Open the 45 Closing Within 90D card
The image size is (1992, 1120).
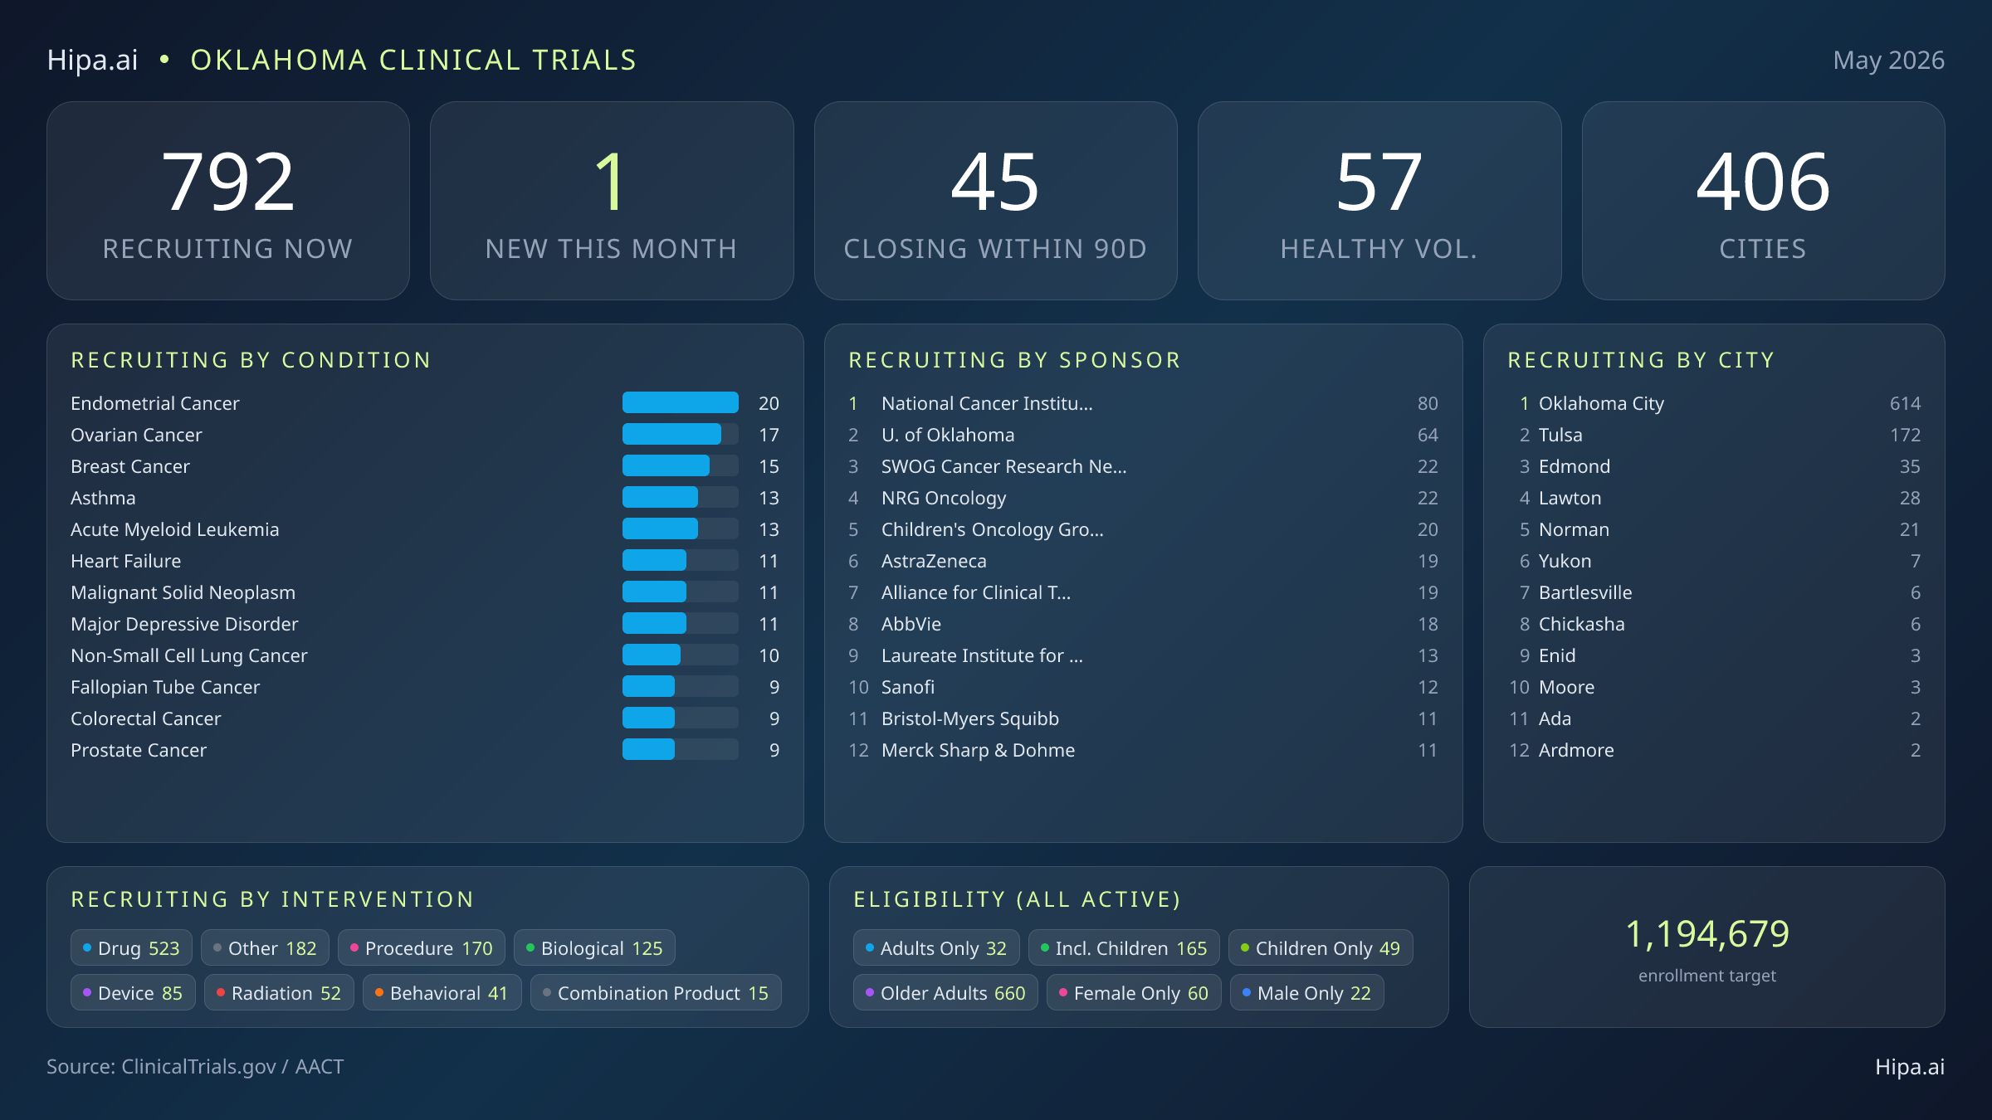(x=995, y=201)
